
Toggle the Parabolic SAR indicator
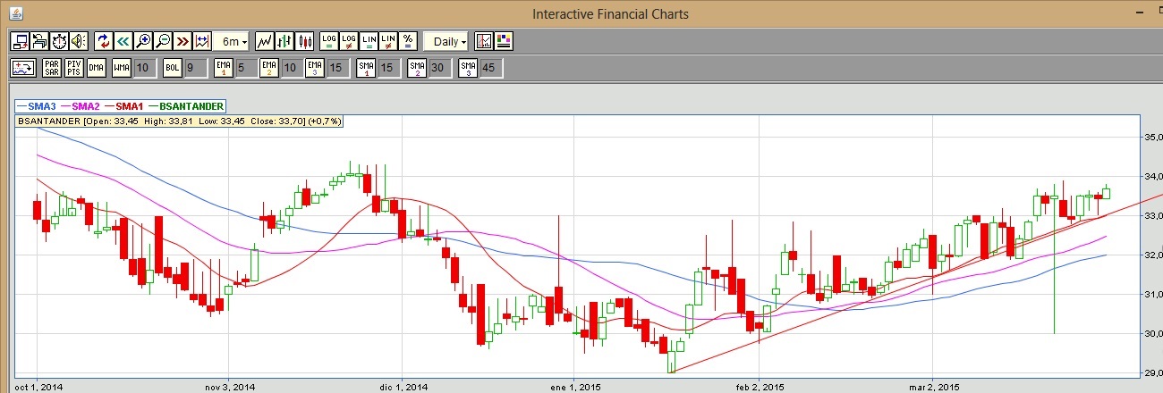(52, 68)
